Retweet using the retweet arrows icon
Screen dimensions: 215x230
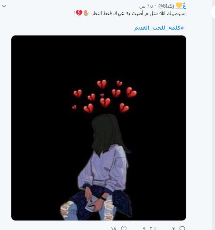pos(152,228)
